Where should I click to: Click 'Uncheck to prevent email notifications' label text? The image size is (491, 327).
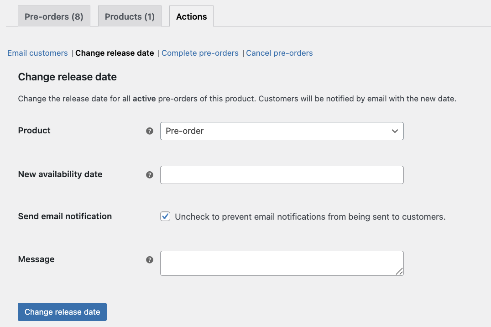click(310, 217)
